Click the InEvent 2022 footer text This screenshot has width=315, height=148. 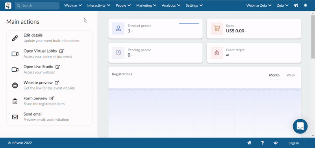coord(20,143)
